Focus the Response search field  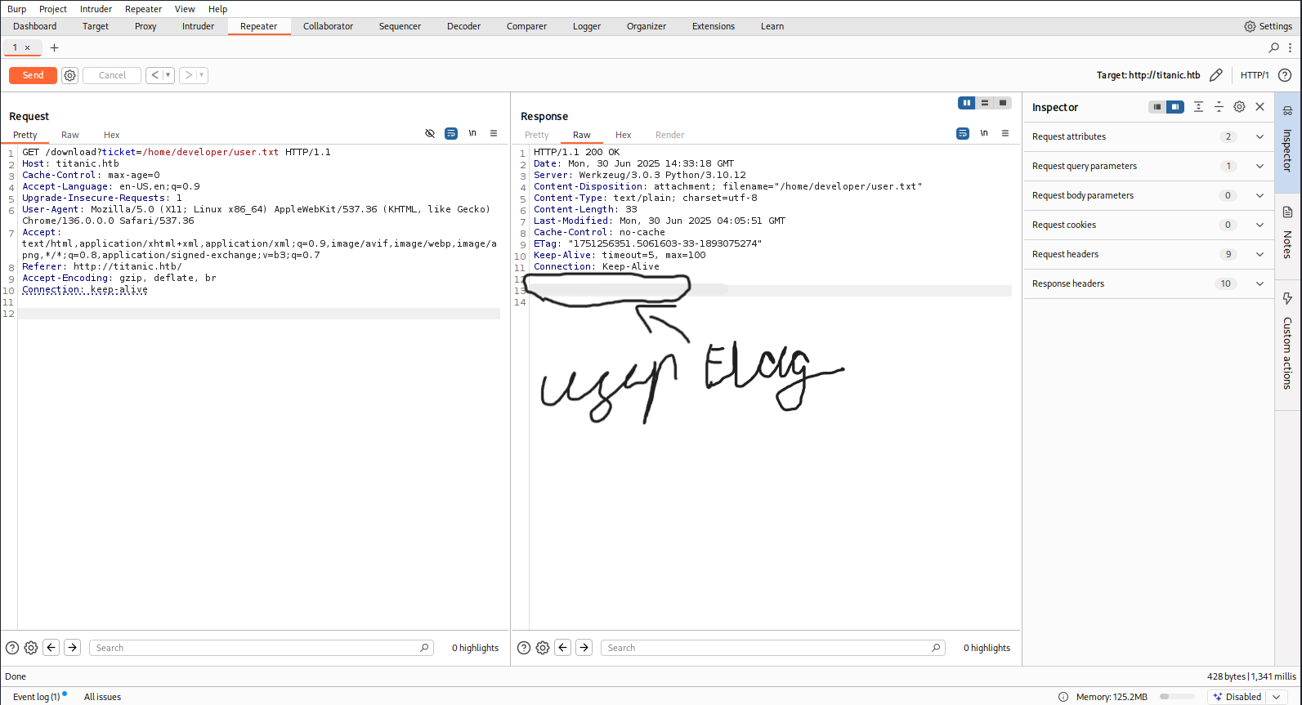coord(773,648)
